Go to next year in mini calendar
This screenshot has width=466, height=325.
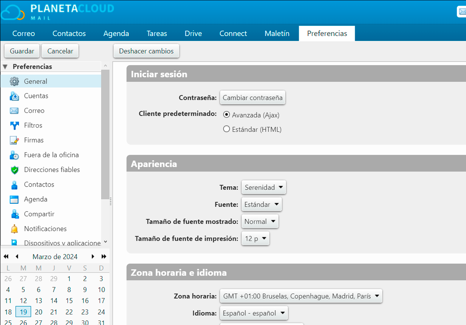tap(104, 256)
